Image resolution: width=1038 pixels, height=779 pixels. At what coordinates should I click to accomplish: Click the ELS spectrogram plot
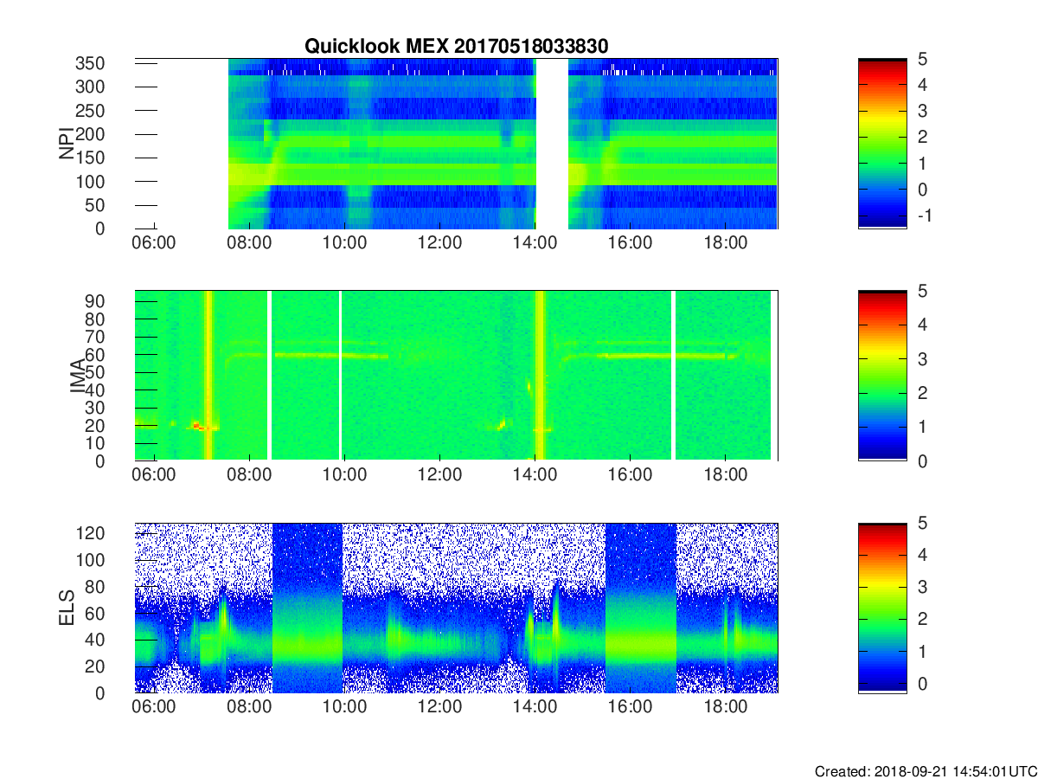[456, 608]
